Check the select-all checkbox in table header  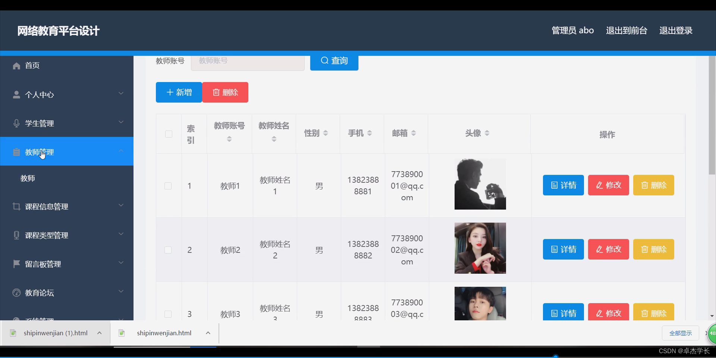pos(169,134)
